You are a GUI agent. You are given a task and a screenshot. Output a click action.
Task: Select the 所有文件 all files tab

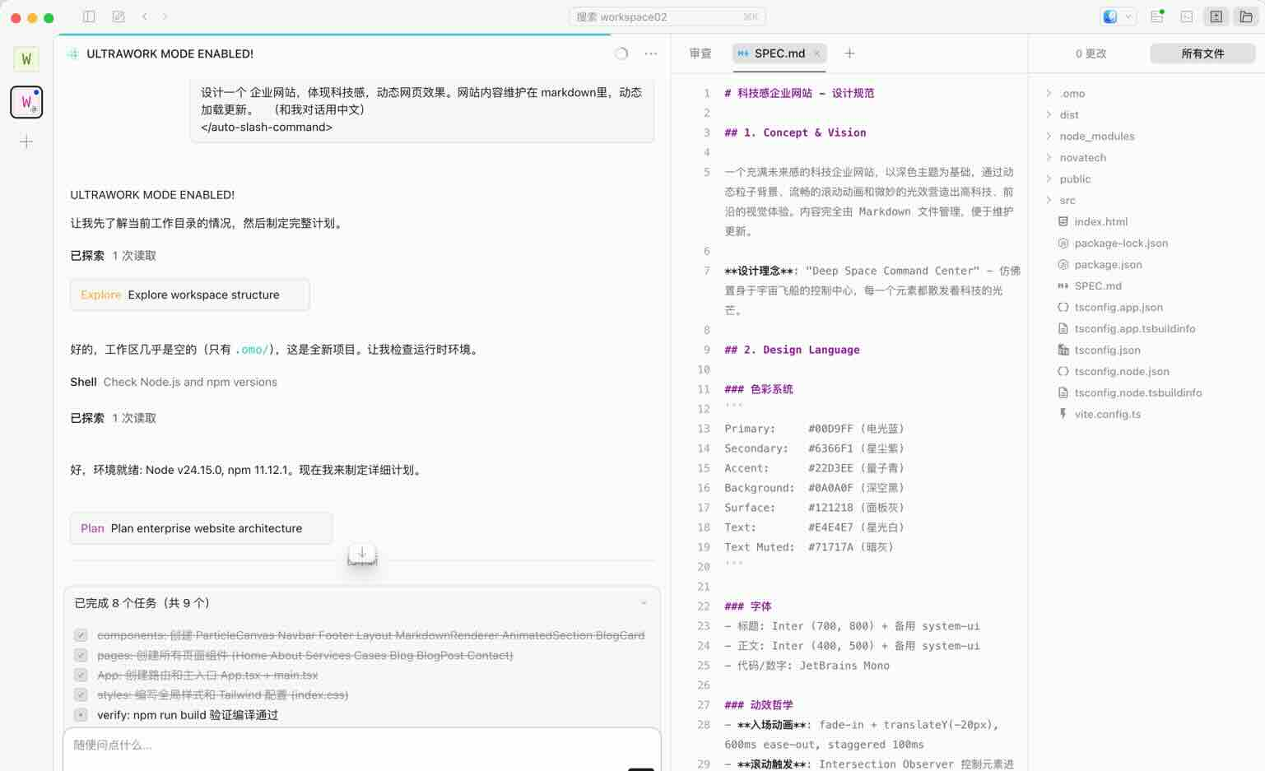(x=1202, y=53)
